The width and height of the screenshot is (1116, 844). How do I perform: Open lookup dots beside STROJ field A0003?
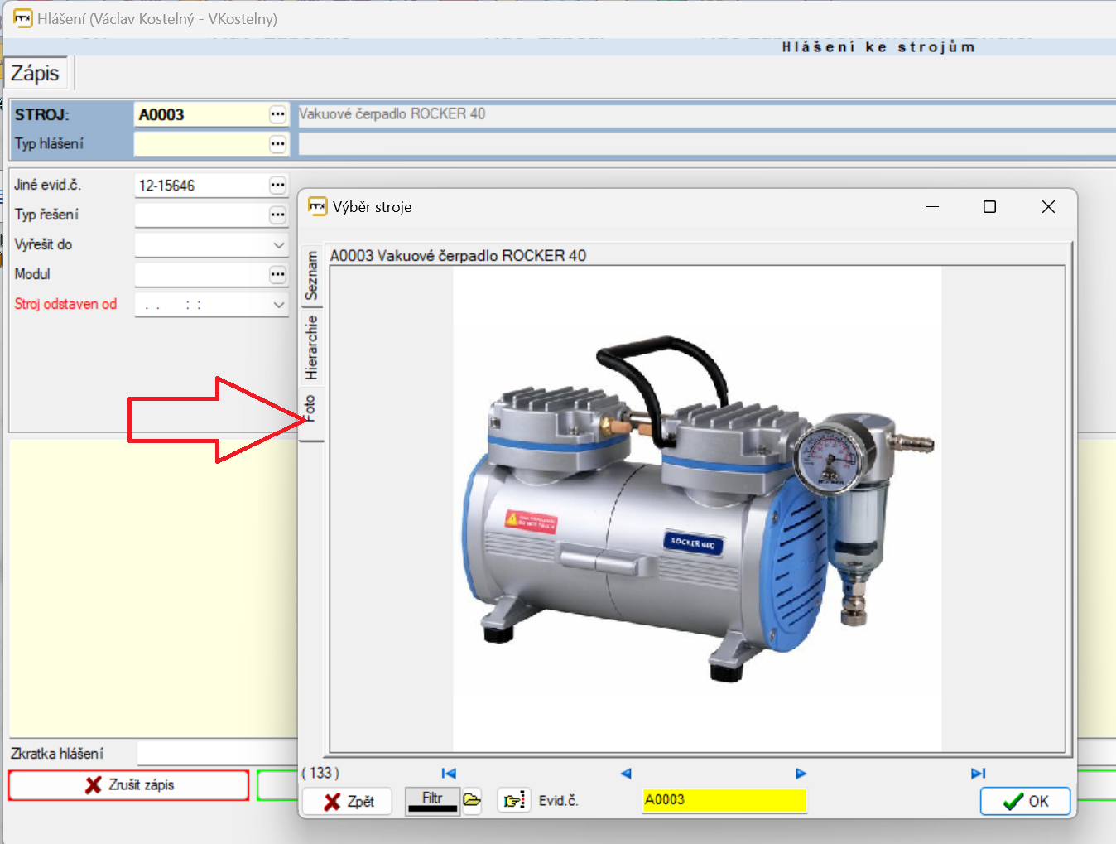pos(277,115)
